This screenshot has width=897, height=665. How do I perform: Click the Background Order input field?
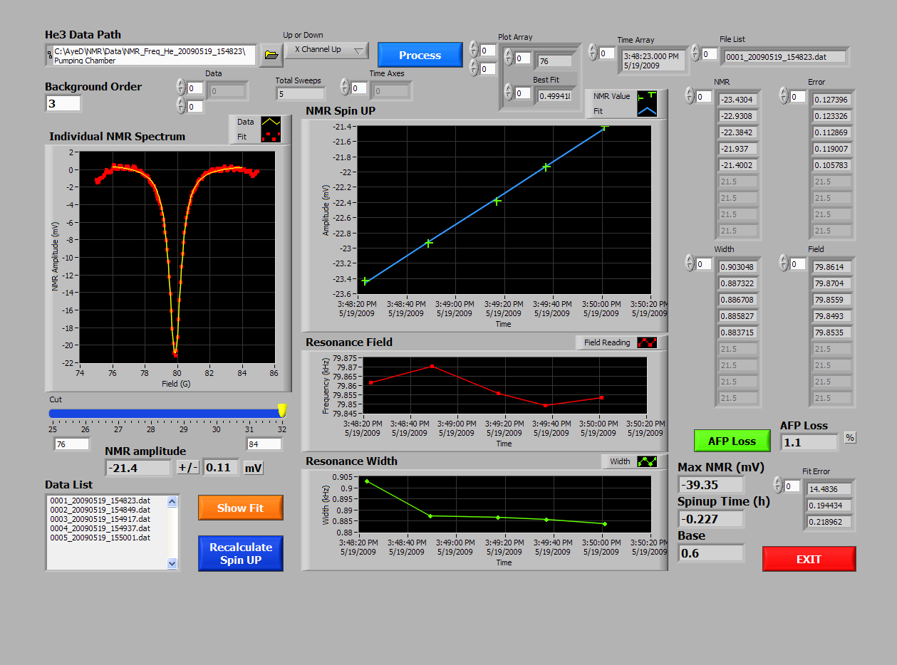click(63, 103)
